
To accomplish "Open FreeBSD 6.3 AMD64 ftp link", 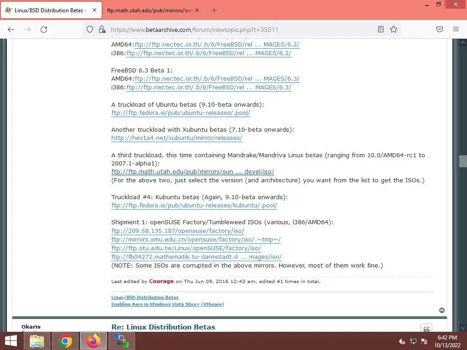I will coord(217,79).
